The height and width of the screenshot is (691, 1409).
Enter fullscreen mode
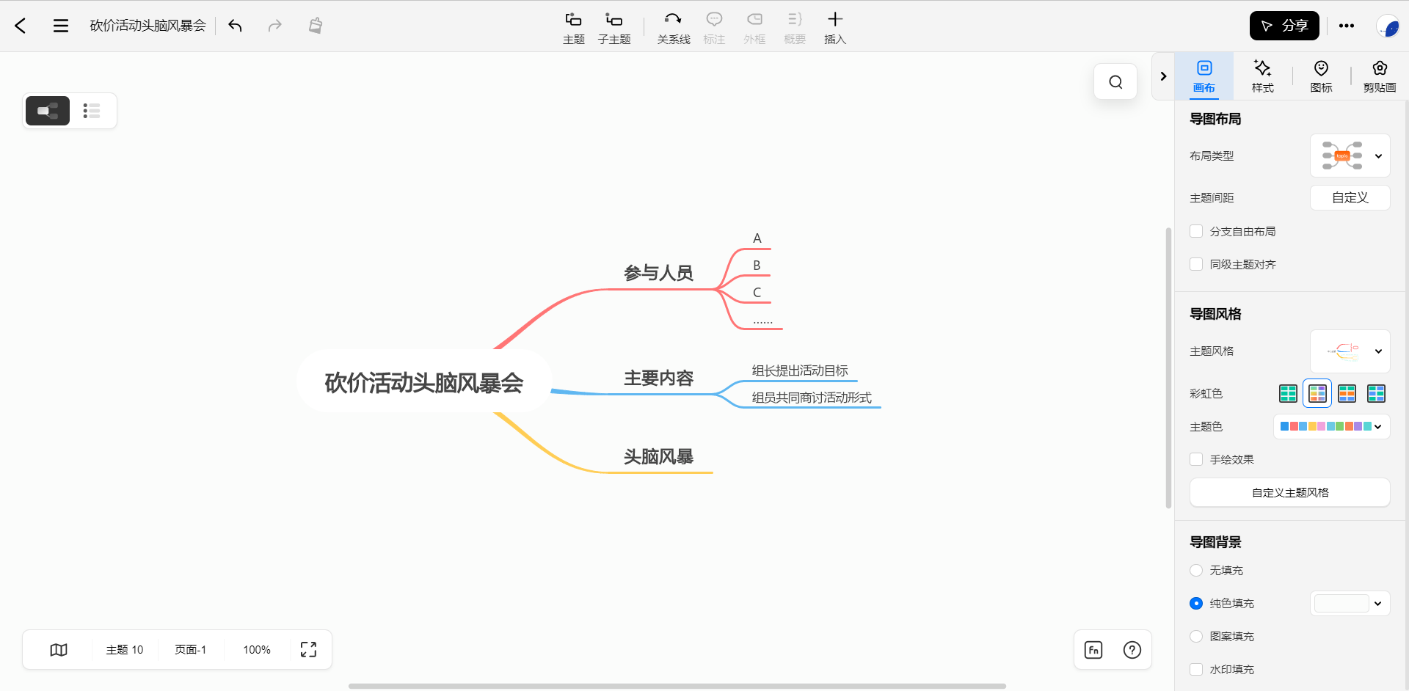(x=308, y=650)
